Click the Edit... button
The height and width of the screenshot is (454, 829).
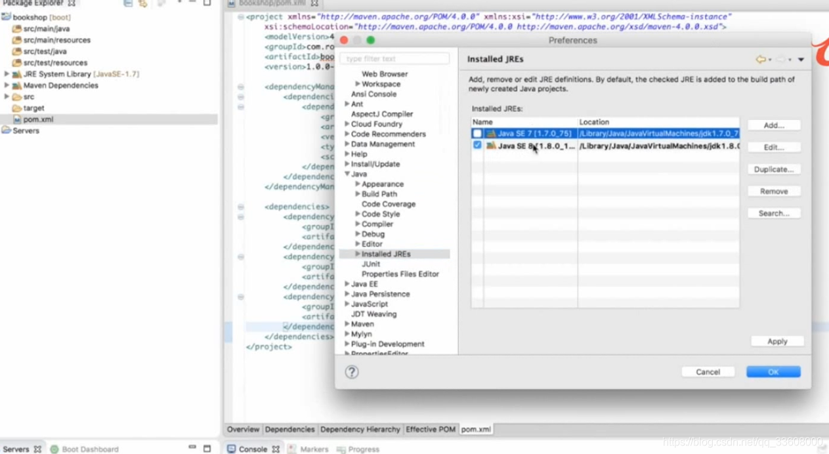tap(774, 148)
